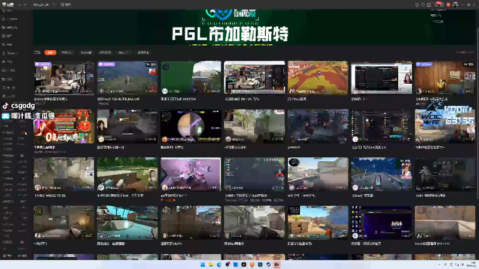Open the pink bedroom stream thumbnail
This screenshot has width=479, height=269.
(x=191, y=174)
